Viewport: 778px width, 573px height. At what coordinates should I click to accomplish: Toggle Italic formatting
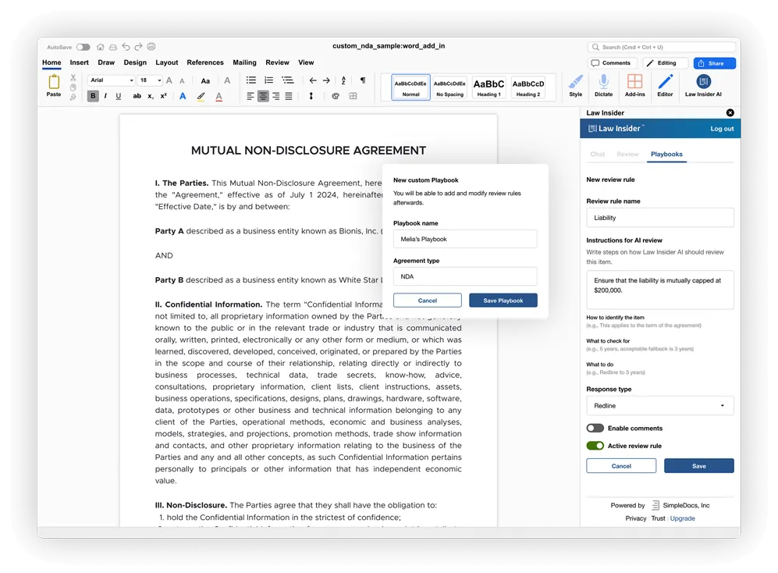pyautogui.click(x=105, y=96)
